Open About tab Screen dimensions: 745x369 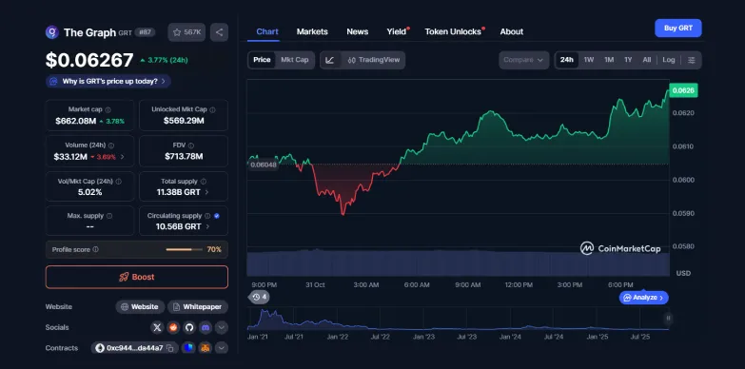pos(512,31)
